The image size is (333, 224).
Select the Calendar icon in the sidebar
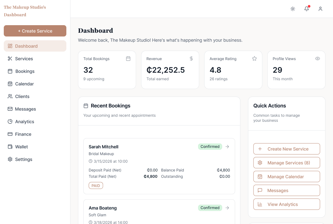(x=10, y=84)
